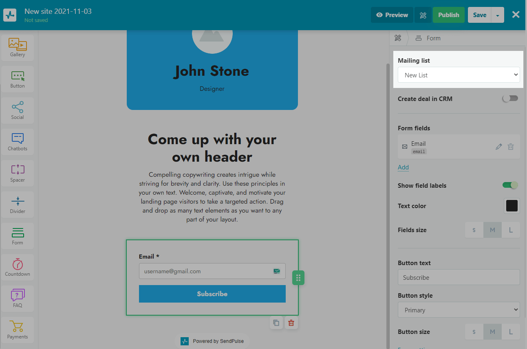
Task: Select the Form element in sidebar
Action: [x=18, y=236]
